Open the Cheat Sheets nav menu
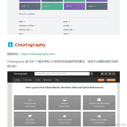Viewport: 127px width, 127px height. click(x=28, y=80)
